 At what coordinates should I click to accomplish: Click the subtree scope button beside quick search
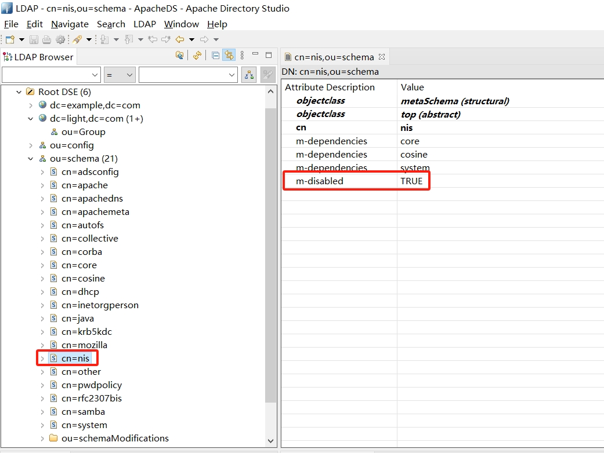(x=249, y=75)
